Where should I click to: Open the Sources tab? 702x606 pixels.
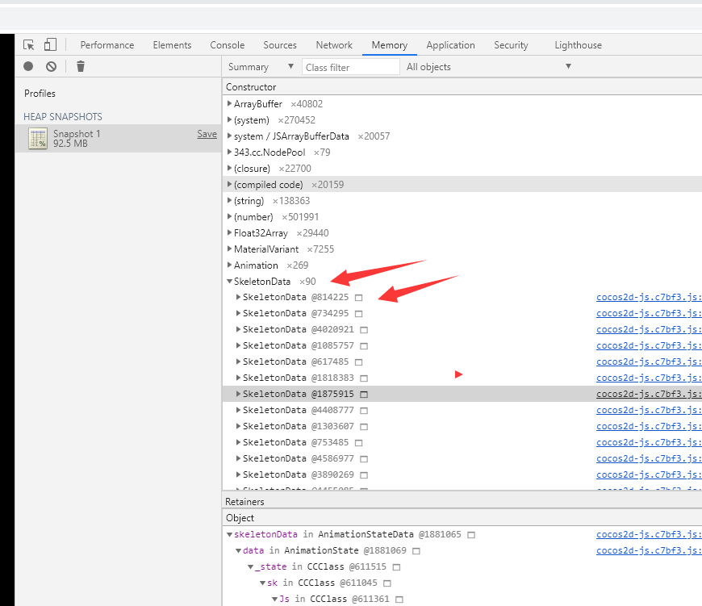tap(280, 45)
